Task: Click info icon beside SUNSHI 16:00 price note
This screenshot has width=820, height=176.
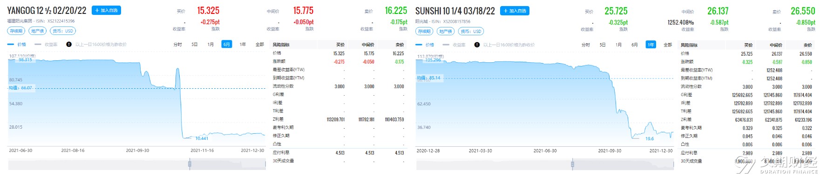Action: click(477, 45)
